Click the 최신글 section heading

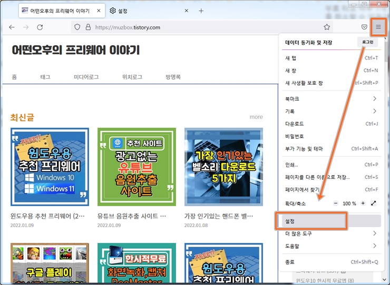22,117
